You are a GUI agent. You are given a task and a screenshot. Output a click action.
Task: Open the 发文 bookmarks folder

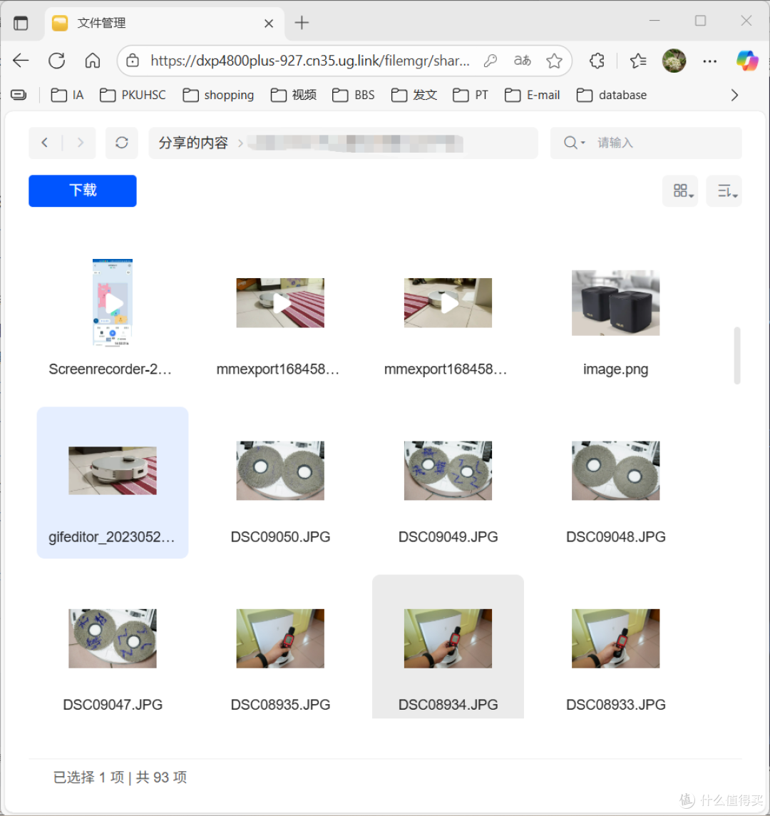(414, 96)
